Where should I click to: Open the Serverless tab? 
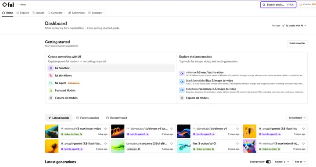76,13
